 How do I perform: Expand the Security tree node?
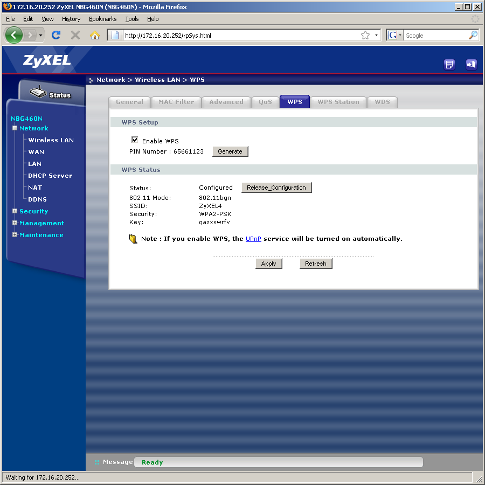coord(15,211)
